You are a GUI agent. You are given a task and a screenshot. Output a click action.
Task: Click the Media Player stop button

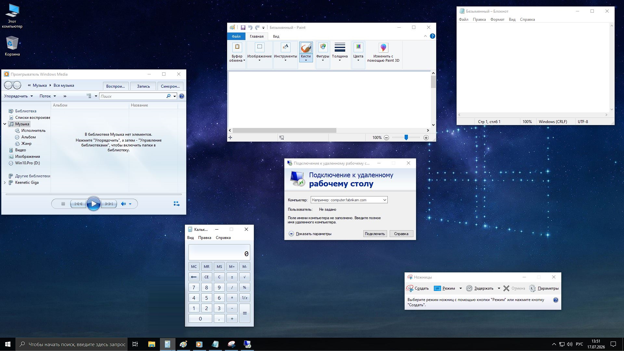pos(63,204)
